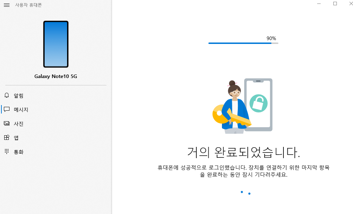Minimize the 사용자 휴대폰 window
The height and width of the screenshot is (214, 353).
point(319,4)
